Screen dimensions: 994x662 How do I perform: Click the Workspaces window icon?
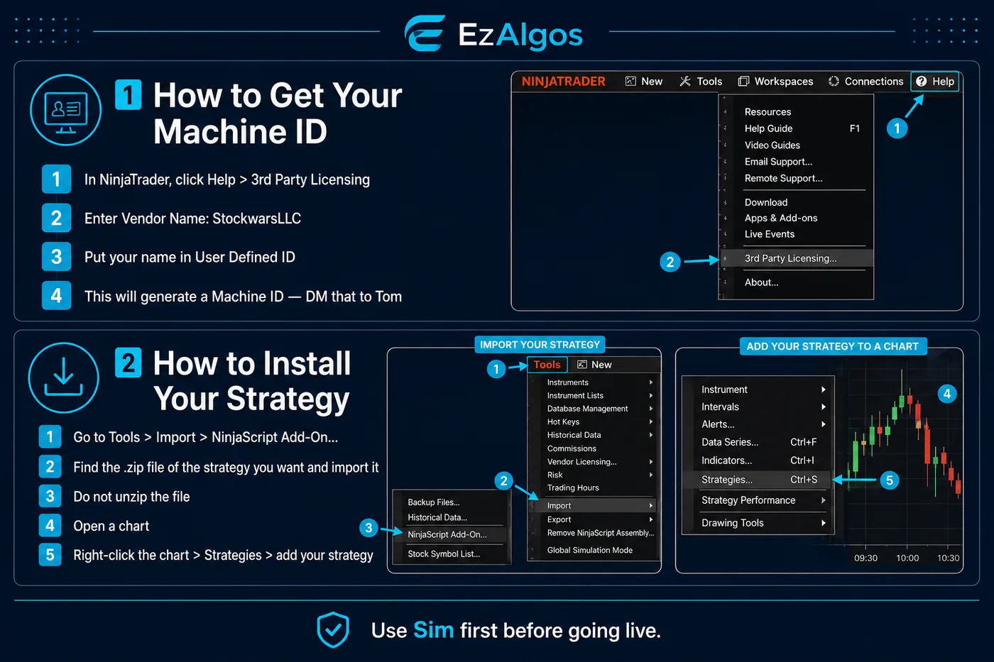(x=743, y=82)
